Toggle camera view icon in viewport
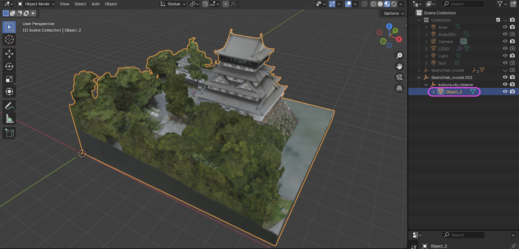 pos(399,77)
